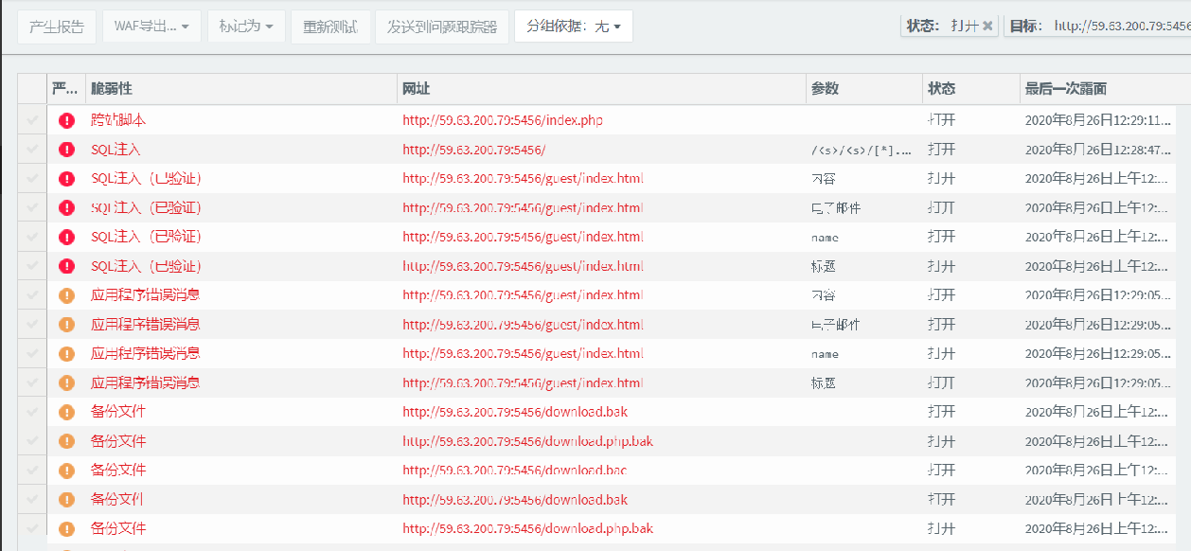Click severity icon of SQL注入 (已验证) 标题 row
The height and width of the screenshot is (551, 1191).
tap(66, 266)
